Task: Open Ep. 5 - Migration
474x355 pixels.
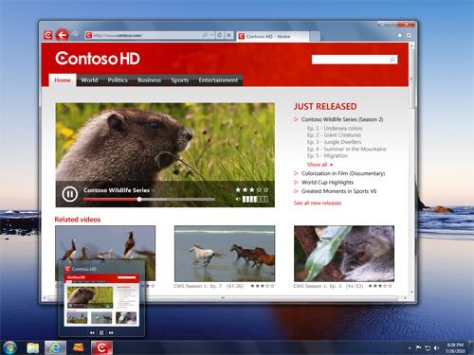Action: [327, 155]
